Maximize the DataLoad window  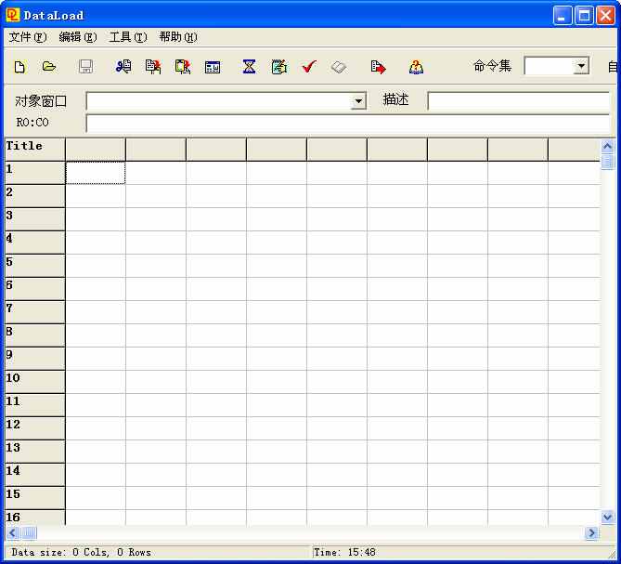(x=584, y=16)
